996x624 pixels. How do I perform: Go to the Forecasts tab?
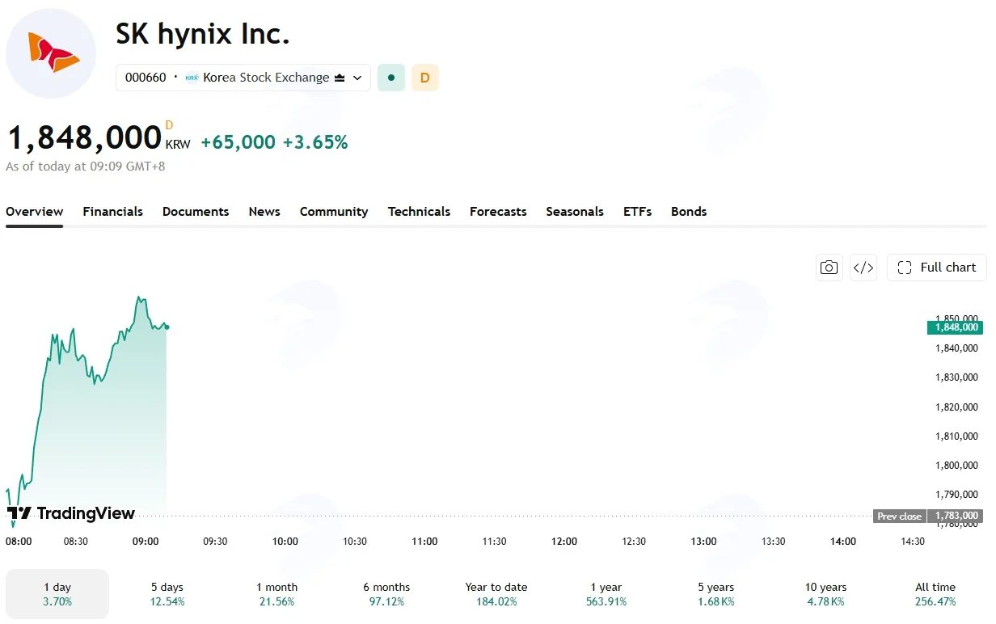pyautogui.click(x=498, y=212)
